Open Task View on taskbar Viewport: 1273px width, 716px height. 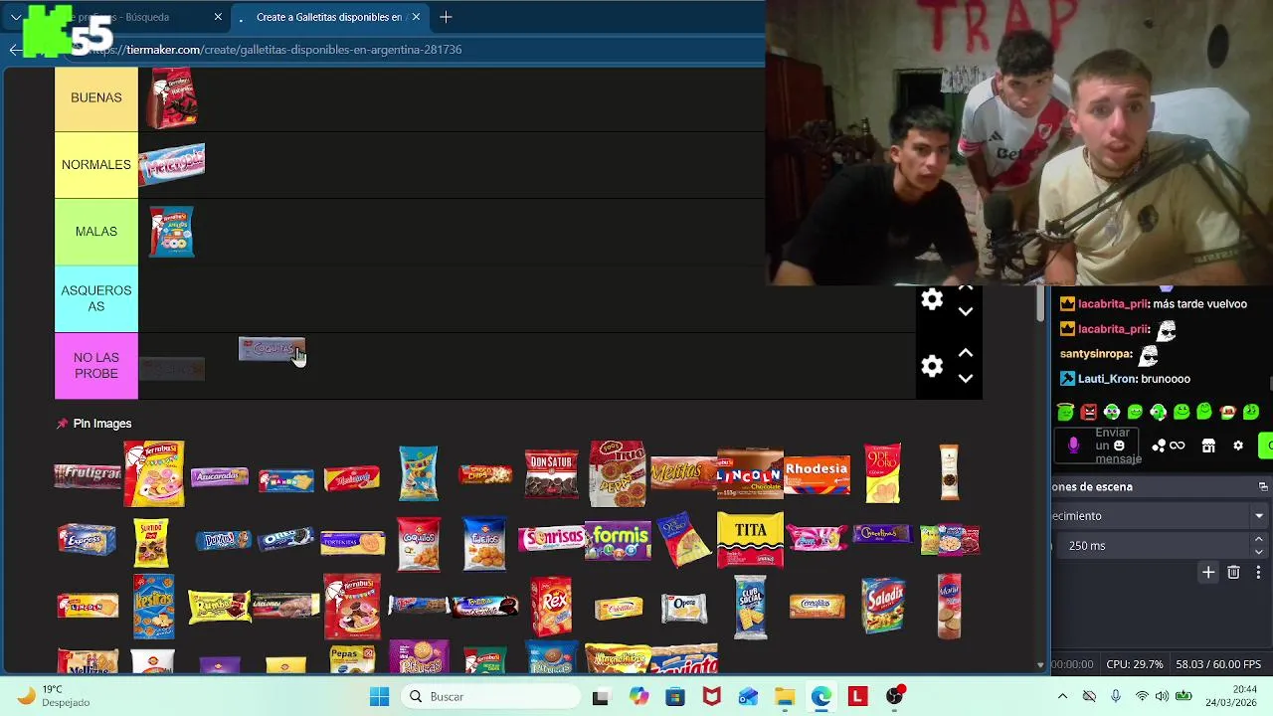click(600, 697)
